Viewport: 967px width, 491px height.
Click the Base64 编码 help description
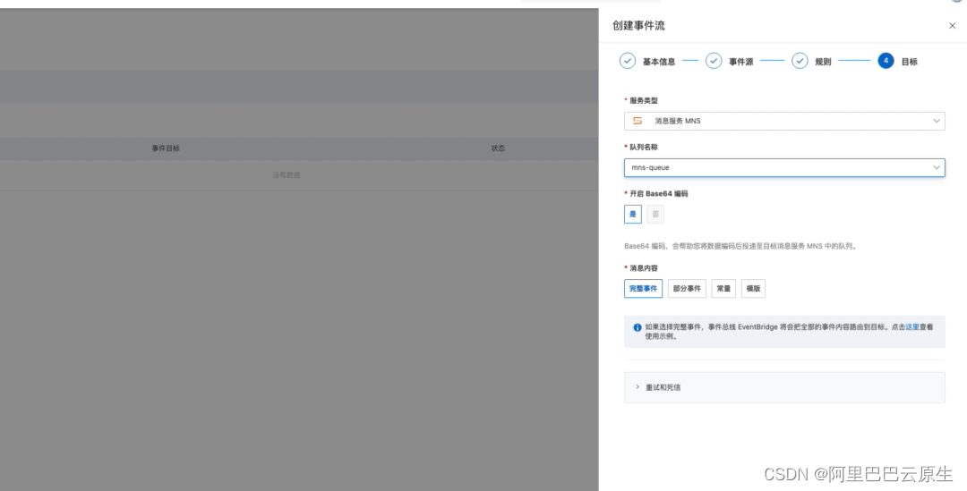[740, 246]
